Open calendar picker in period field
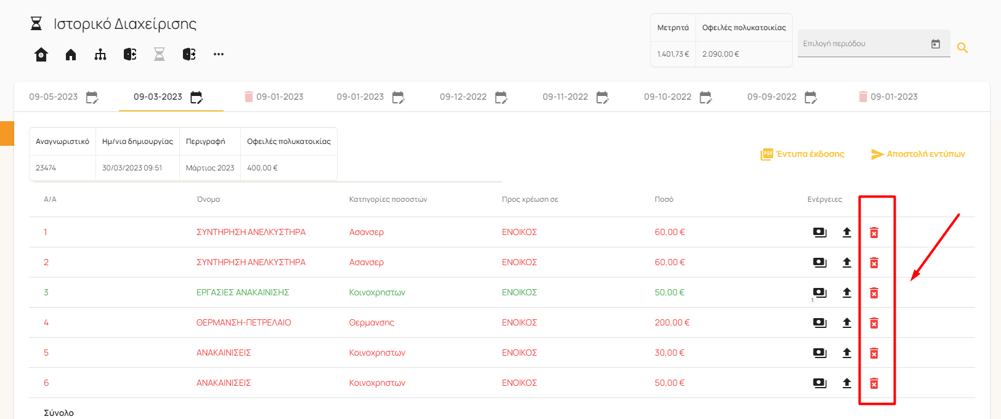The height and width of the screenshot is (419, 1001). pyautogui.click(x=936, y=44)
